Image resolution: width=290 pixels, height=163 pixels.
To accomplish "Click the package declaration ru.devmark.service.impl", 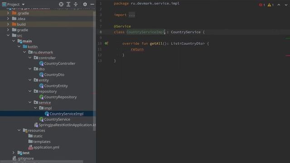I will [x=155, y=3].
